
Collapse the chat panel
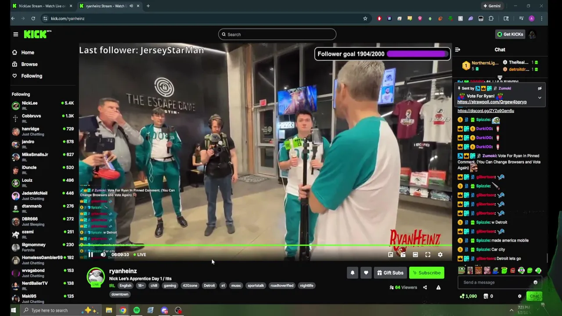click(x=458, y=50)
